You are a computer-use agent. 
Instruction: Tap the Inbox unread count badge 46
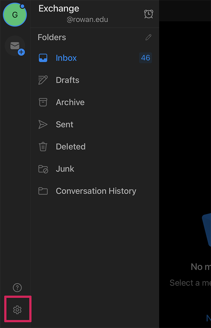click(145, 58)
